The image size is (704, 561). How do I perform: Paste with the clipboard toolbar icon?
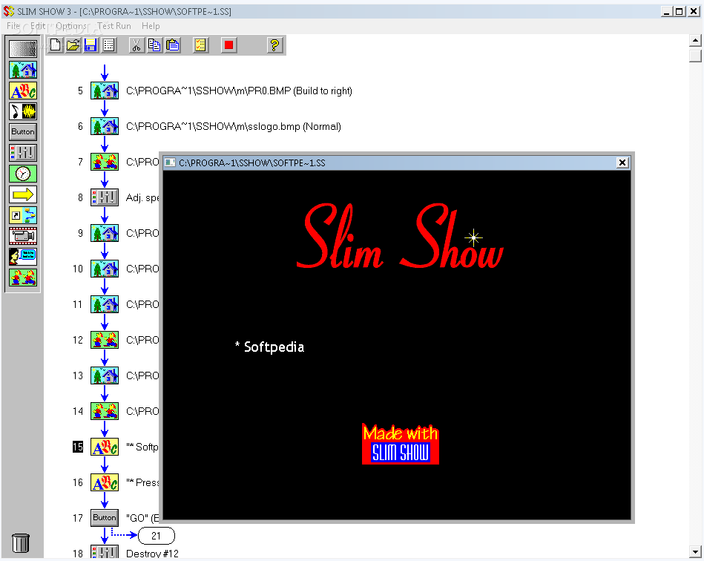click(173, 45)
